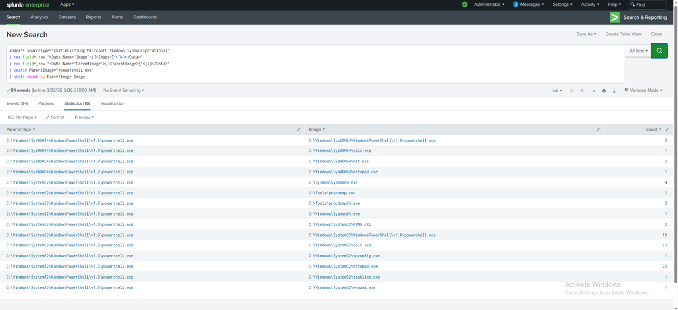
Task: Open the Format options
Action: 55,117
